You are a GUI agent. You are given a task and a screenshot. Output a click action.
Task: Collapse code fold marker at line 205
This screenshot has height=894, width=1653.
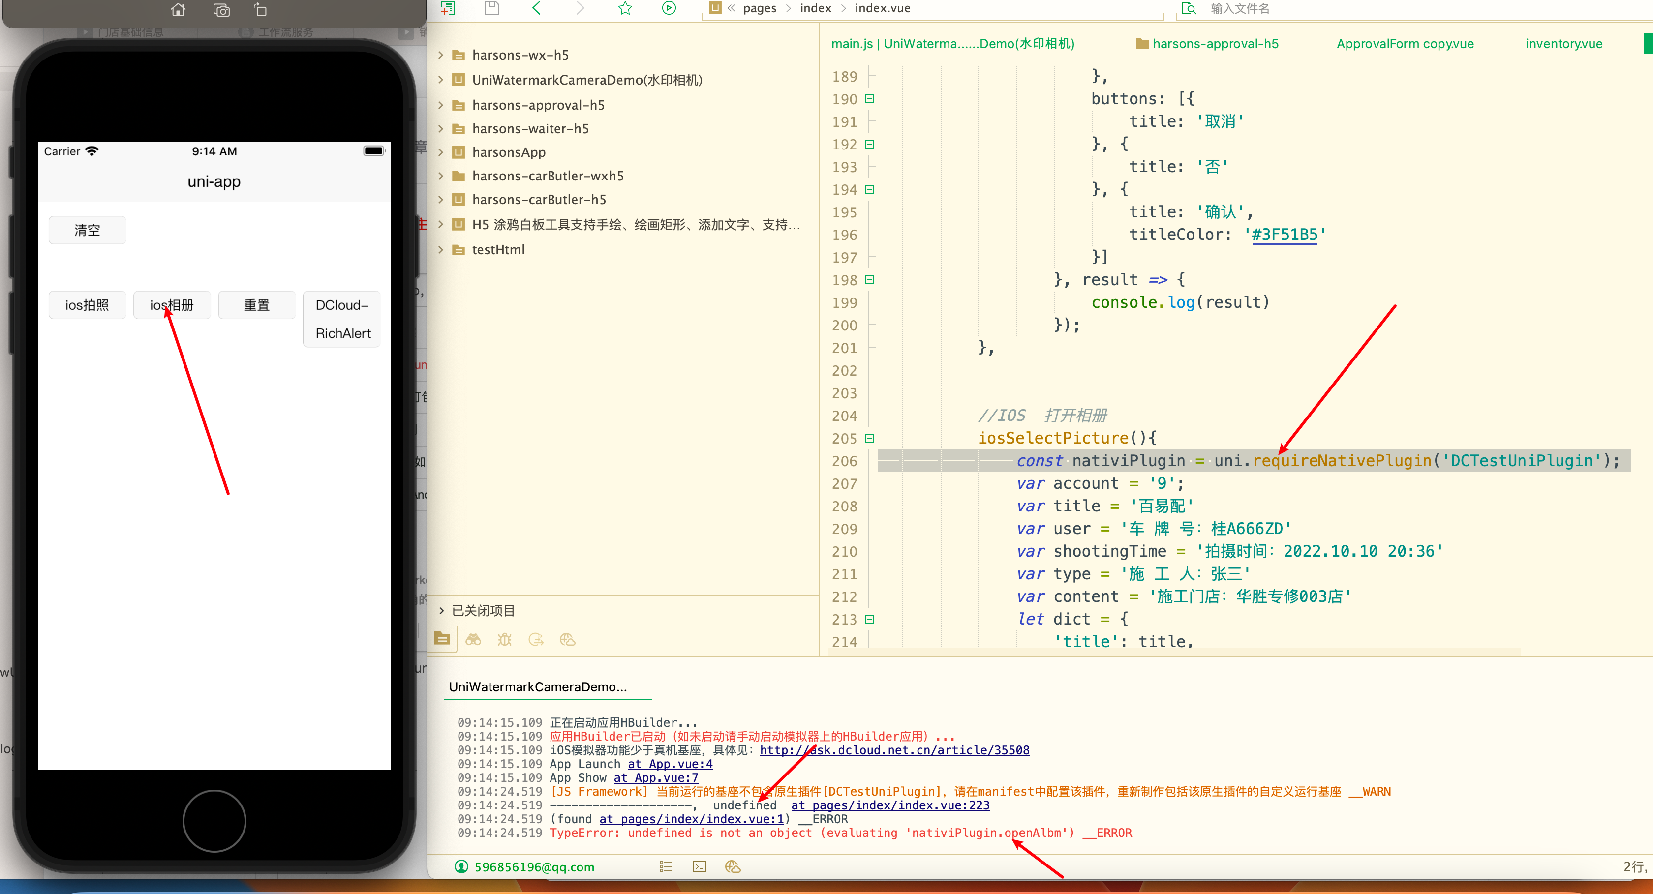tap(869, 439)
